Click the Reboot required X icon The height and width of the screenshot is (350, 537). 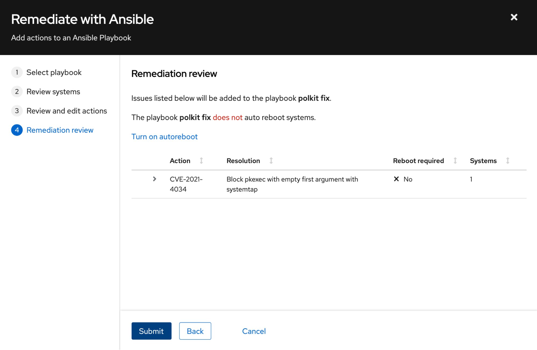(x=396, y=179)
